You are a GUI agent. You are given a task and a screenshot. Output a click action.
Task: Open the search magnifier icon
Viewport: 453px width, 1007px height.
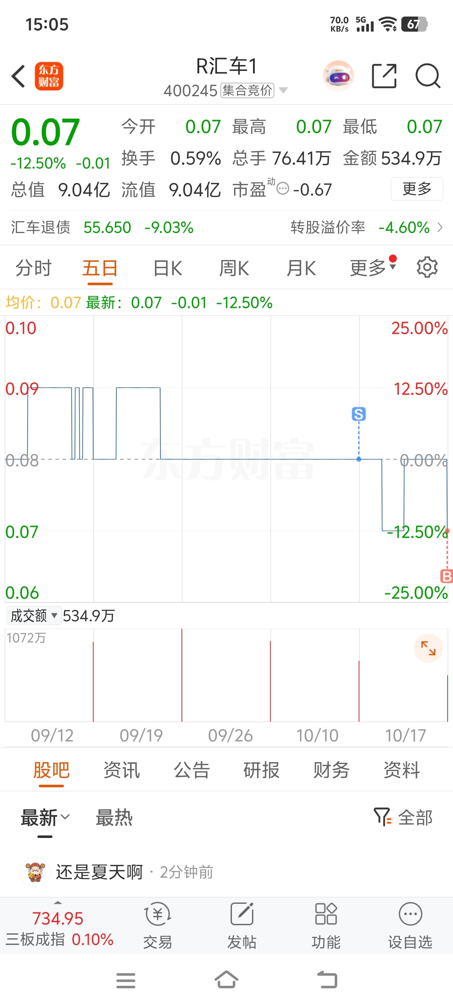427,76
